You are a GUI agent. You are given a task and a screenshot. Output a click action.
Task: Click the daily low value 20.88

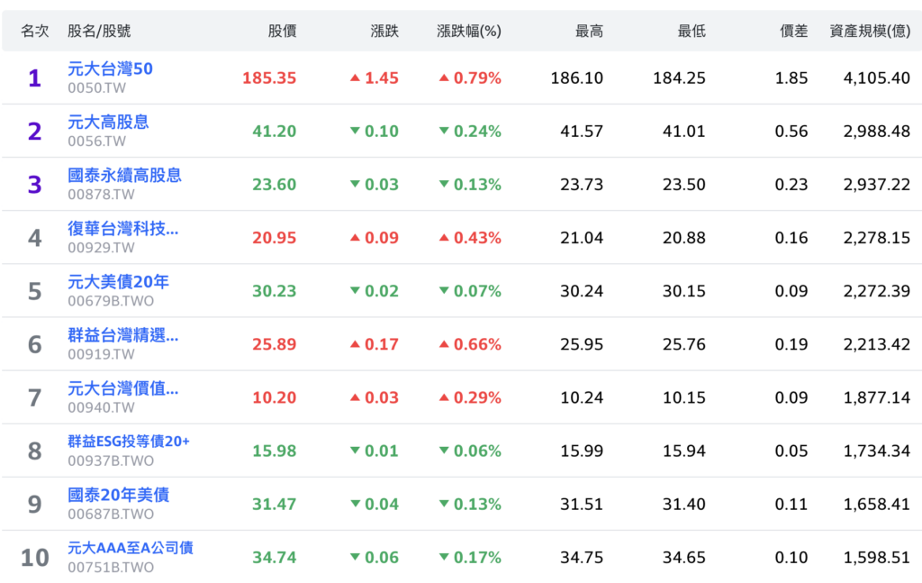[684, 238]
